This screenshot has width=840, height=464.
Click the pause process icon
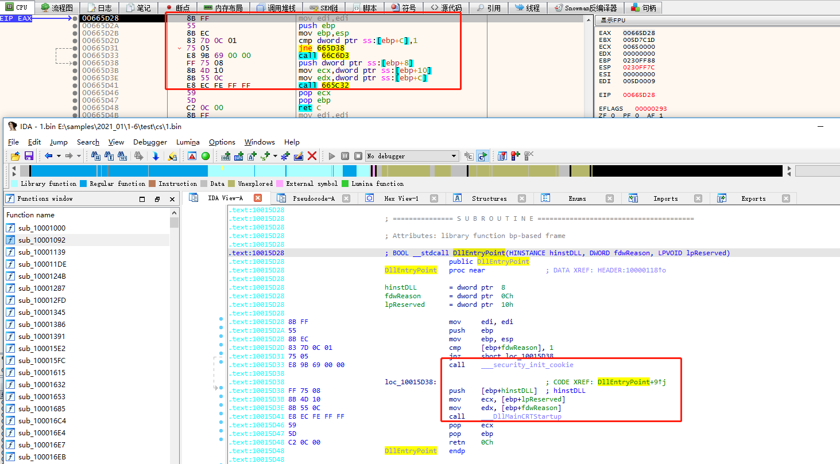tap(345, 156)
